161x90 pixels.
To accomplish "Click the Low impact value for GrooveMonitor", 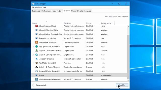I will pos(102,38).
